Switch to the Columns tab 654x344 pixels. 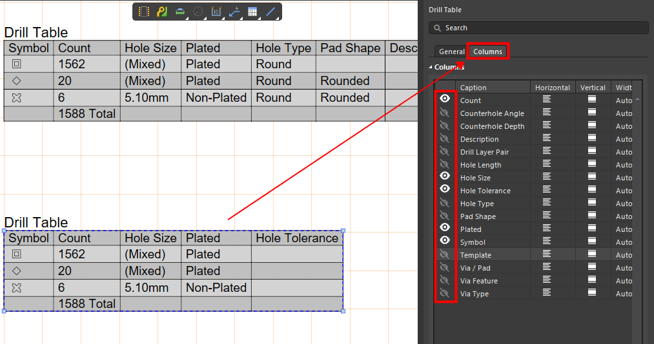point(487,52)
